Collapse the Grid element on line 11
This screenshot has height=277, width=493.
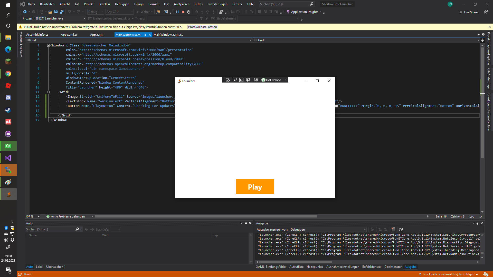48,92
